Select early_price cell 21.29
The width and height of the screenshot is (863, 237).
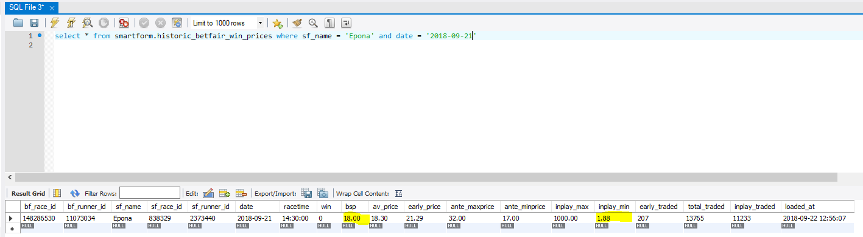425,218
